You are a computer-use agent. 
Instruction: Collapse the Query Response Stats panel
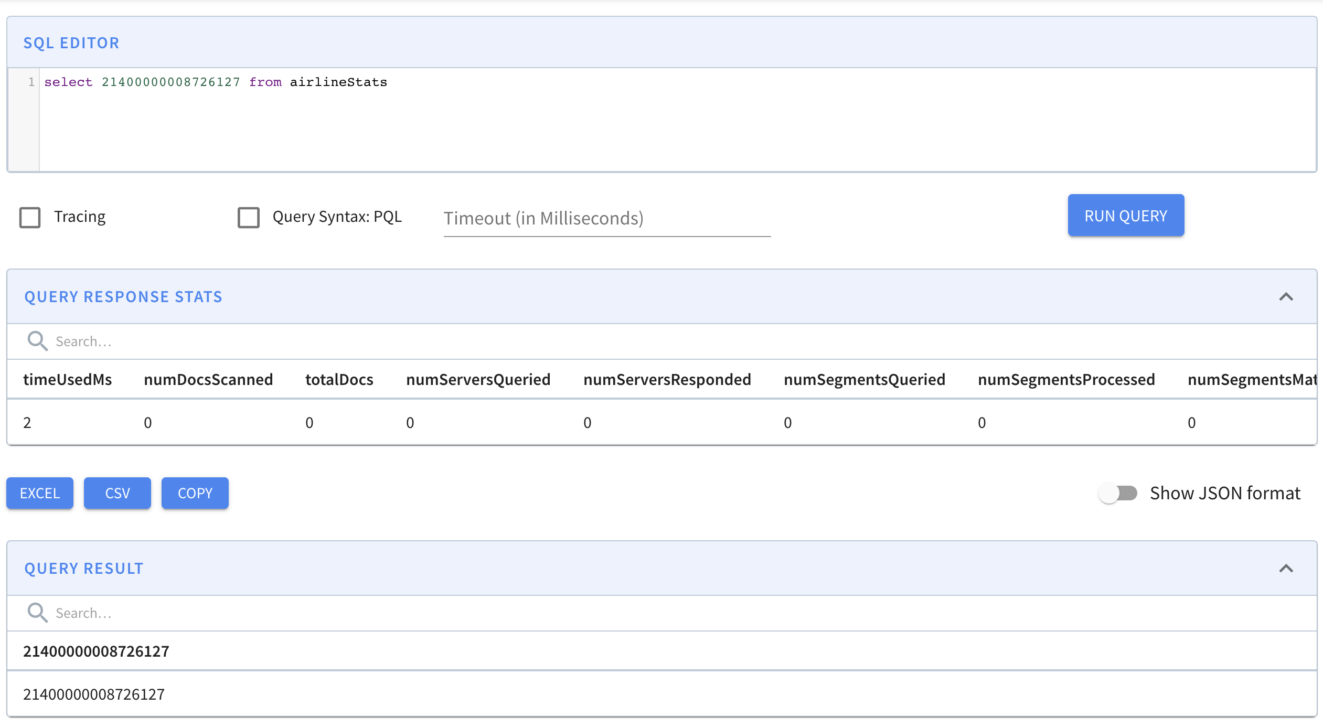(x=1286, y=297)
